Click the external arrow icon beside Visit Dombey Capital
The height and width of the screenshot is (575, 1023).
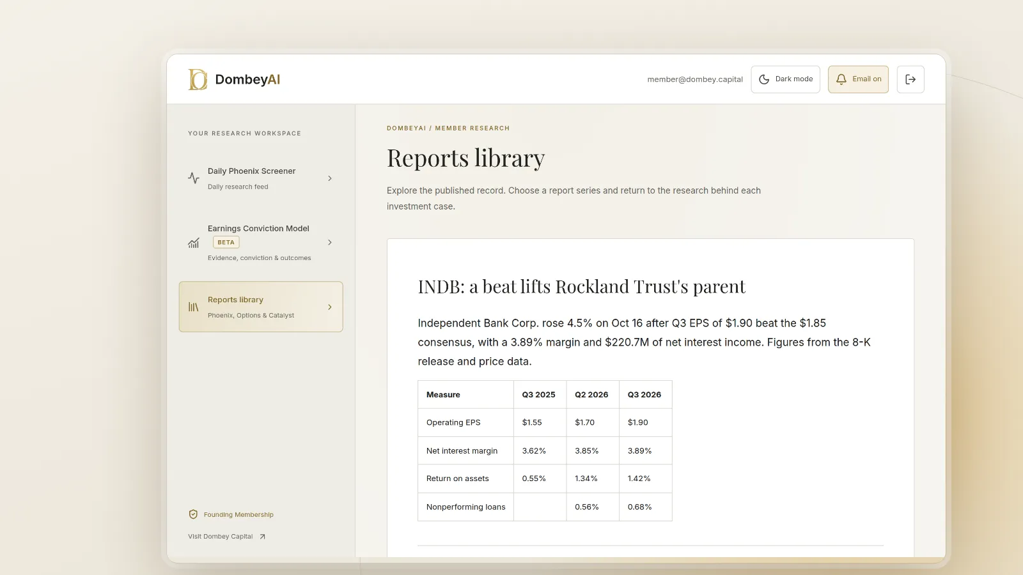262,537
